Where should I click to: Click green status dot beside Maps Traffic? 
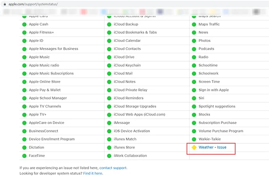point(194,25)
